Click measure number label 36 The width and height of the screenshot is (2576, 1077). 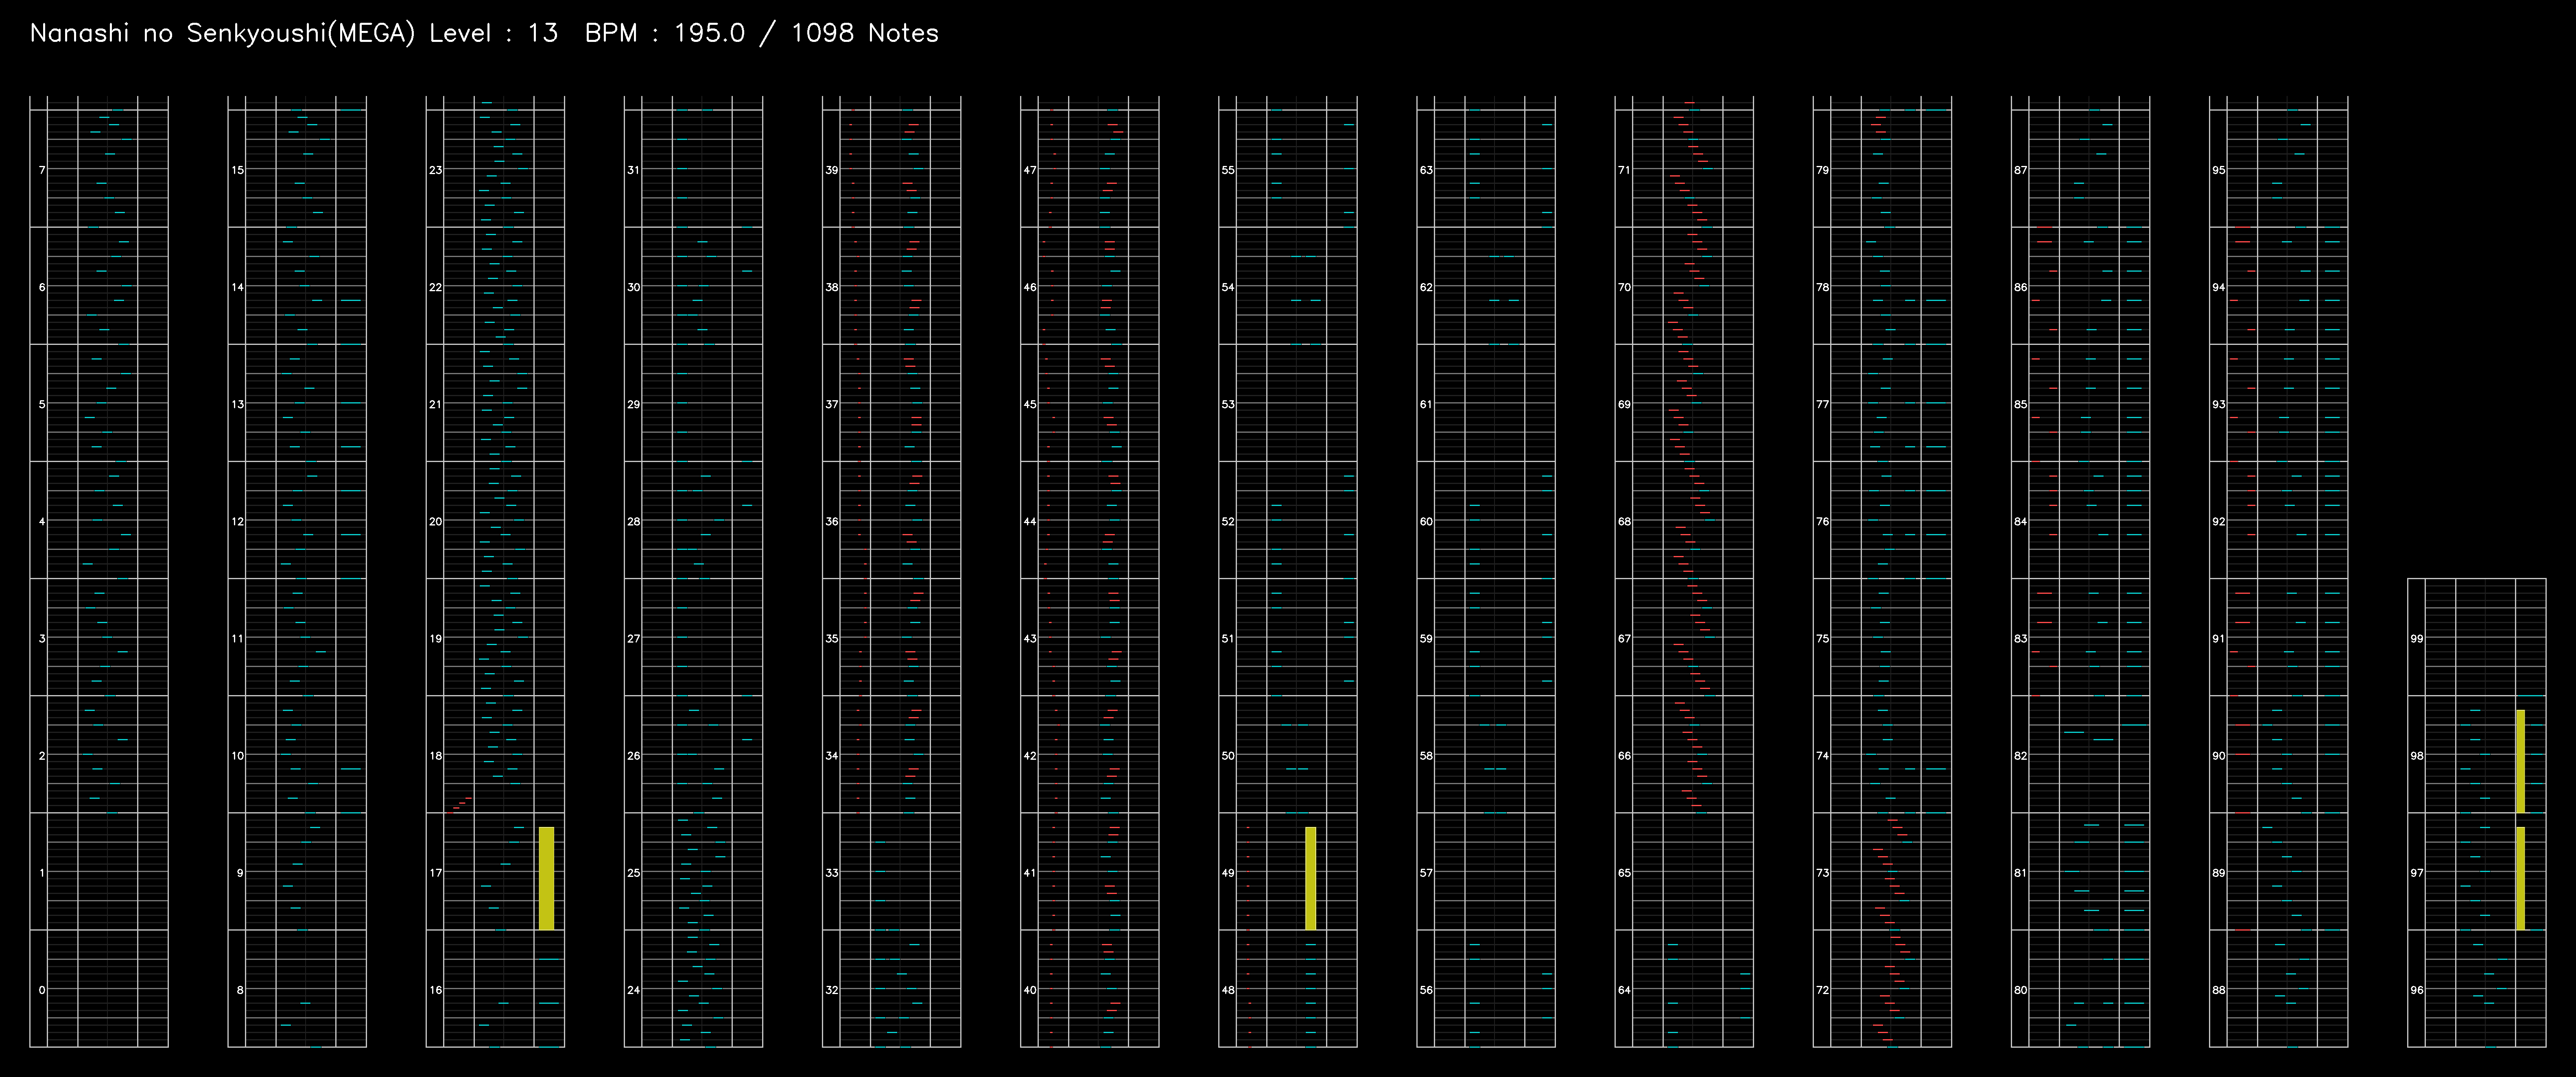pos(832,521)
